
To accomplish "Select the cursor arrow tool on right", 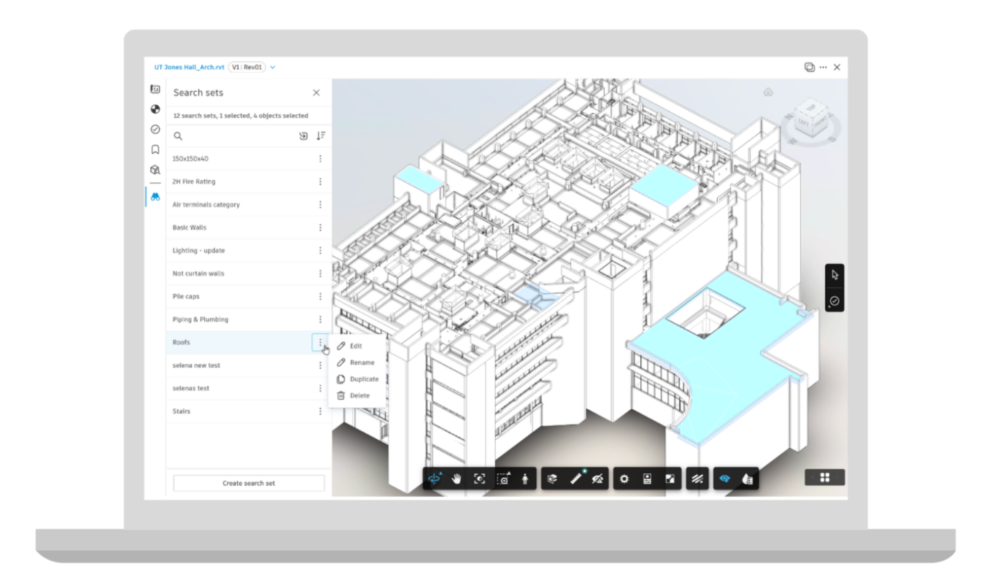I will click(x=835, y=275).
